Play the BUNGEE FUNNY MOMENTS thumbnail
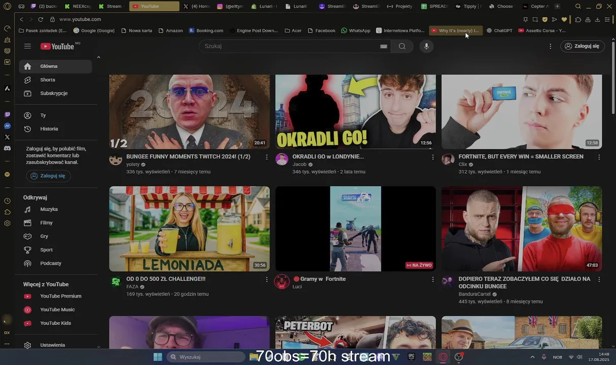Image resolution: width=616 pixels, height=365 pixels. [189, 112]
